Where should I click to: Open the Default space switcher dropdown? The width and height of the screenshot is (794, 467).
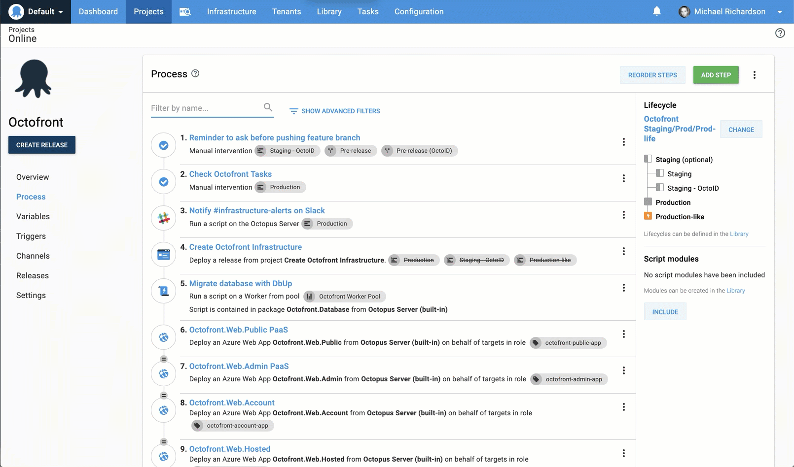coord(36,12)
